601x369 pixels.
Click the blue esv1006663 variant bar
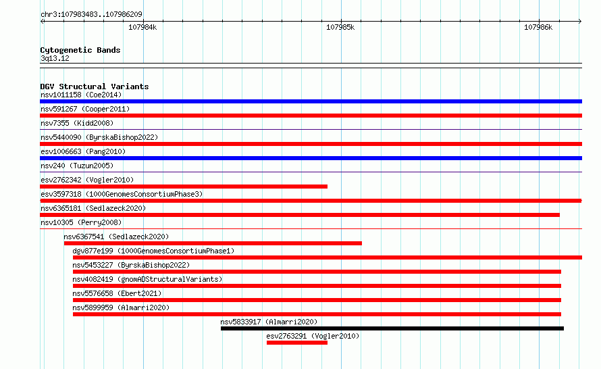311,158
